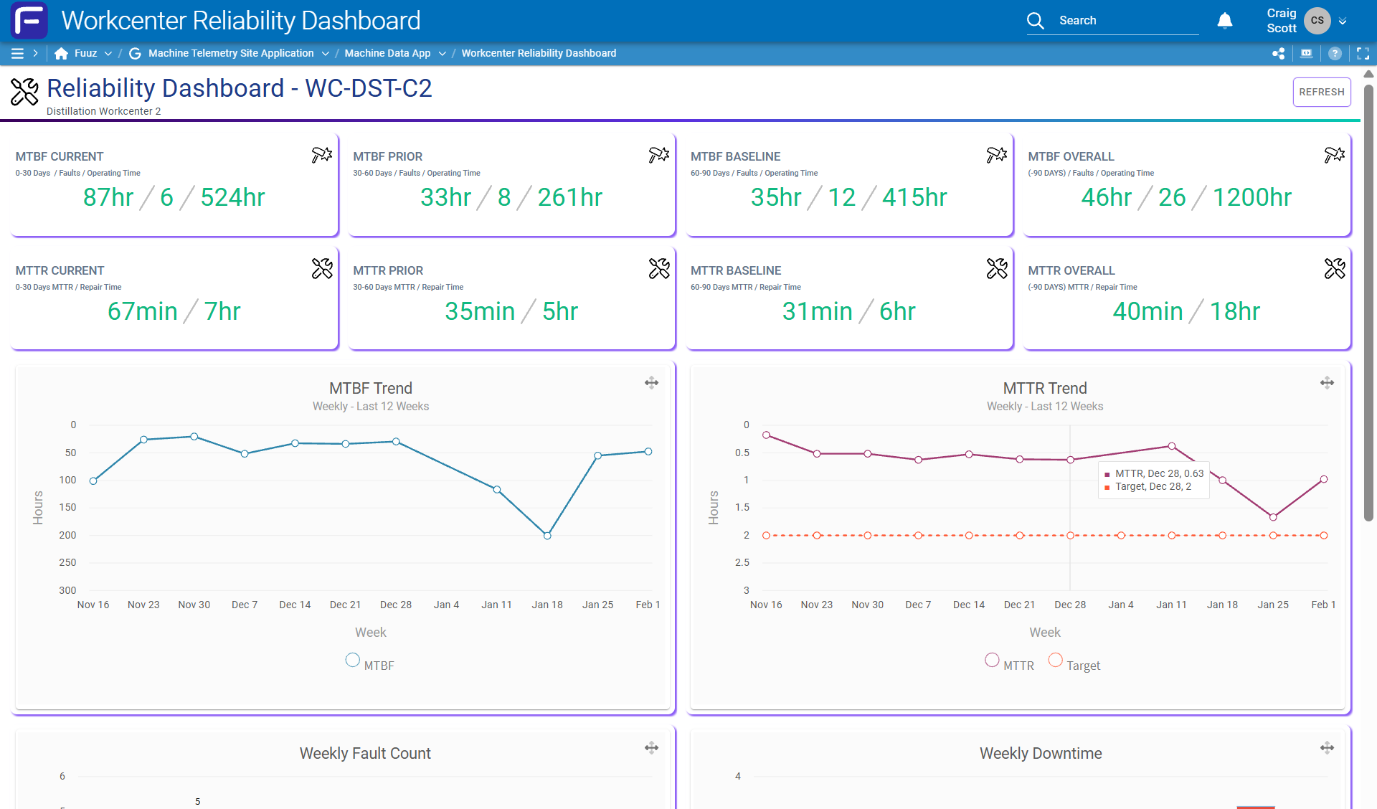
Task: Click the tools icon beside Reliability Dashboard title
Action: (x=24, y=92)
